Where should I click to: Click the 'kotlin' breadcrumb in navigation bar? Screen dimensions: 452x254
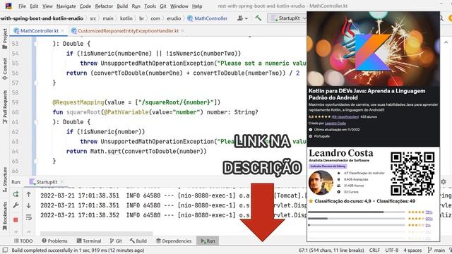126,18
